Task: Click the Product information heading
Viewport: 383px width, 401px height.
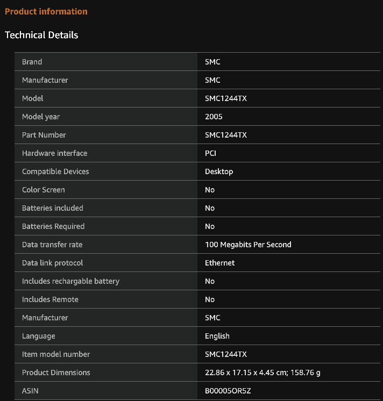Action: 46,11
